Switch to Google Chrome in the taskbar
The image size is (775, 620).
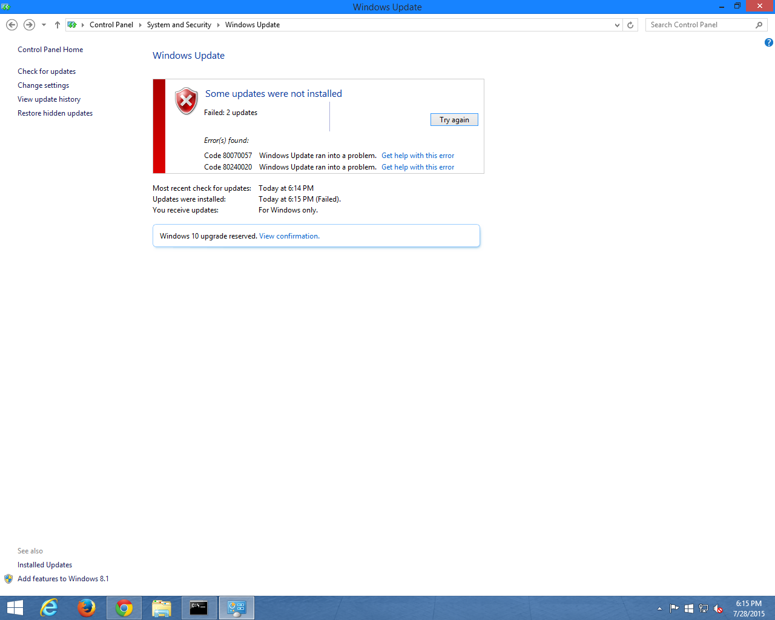(x=124, y=608)
